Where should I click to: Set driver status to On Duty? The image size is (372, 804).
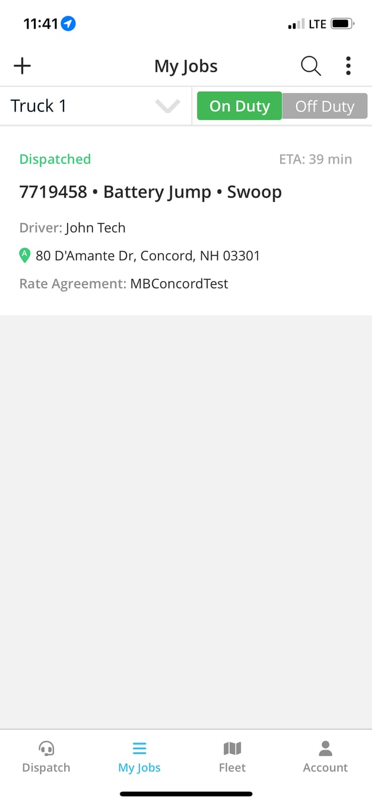pos(239,106)
